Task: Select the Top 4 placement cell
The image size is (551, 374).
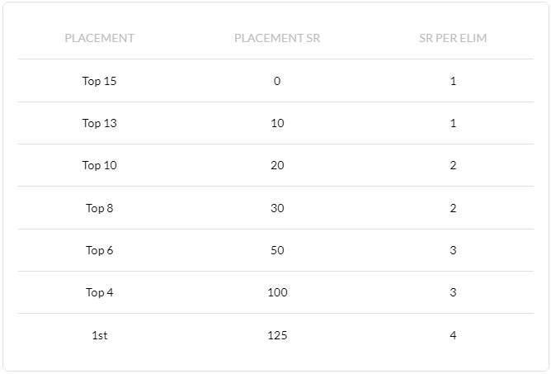Action: coord(100,292)
